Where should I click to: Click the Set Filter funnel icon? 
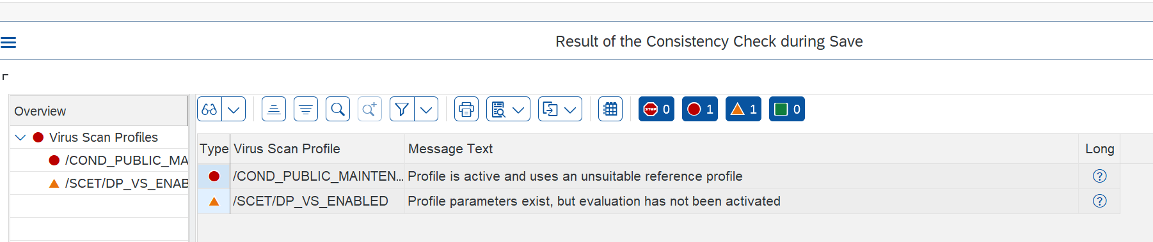pos(402,109)
